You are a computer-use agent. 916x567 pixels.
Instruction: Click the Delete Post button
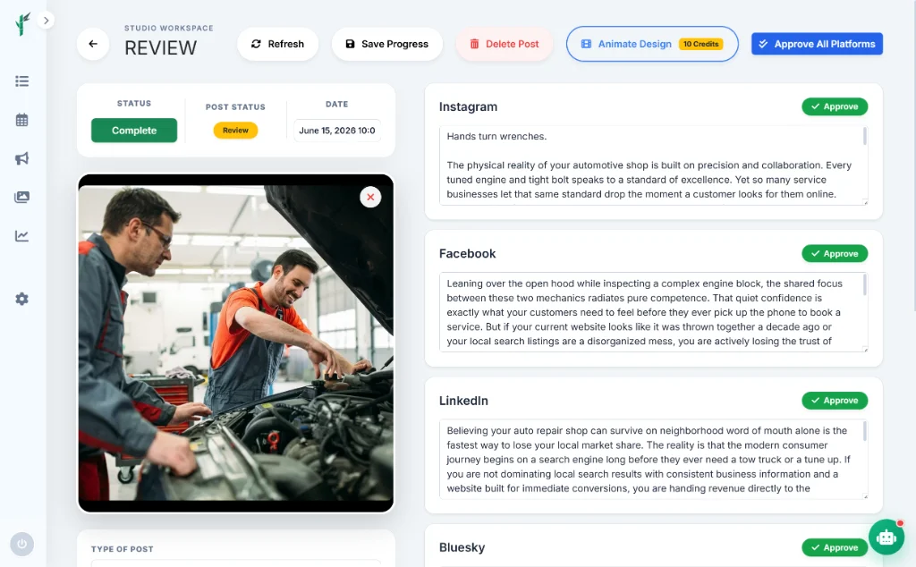tap(505, 44)
